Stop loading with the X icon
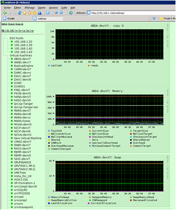176x210 pixels. pos(15,13)
